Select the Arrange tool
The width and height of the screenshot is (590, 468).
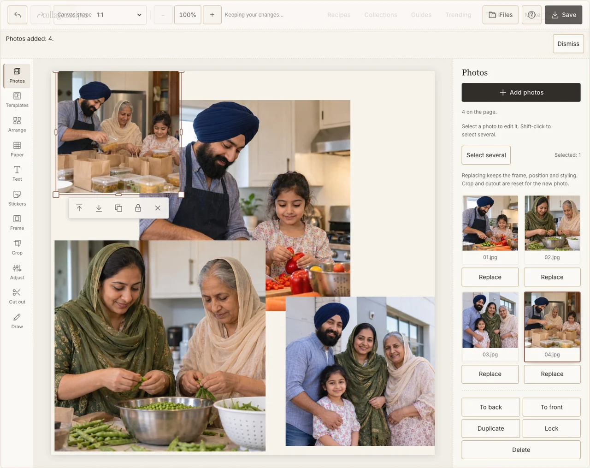pyautogui.click(x=17, y=125)
